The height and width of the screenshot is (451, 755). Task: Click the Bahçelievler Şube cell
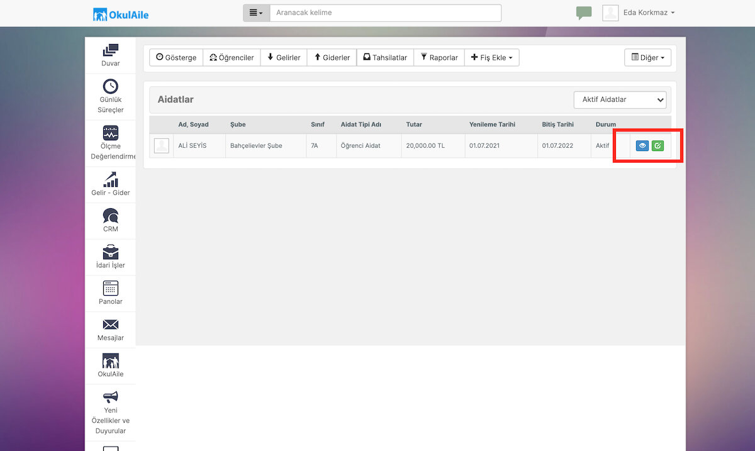[x=266, y=146]
